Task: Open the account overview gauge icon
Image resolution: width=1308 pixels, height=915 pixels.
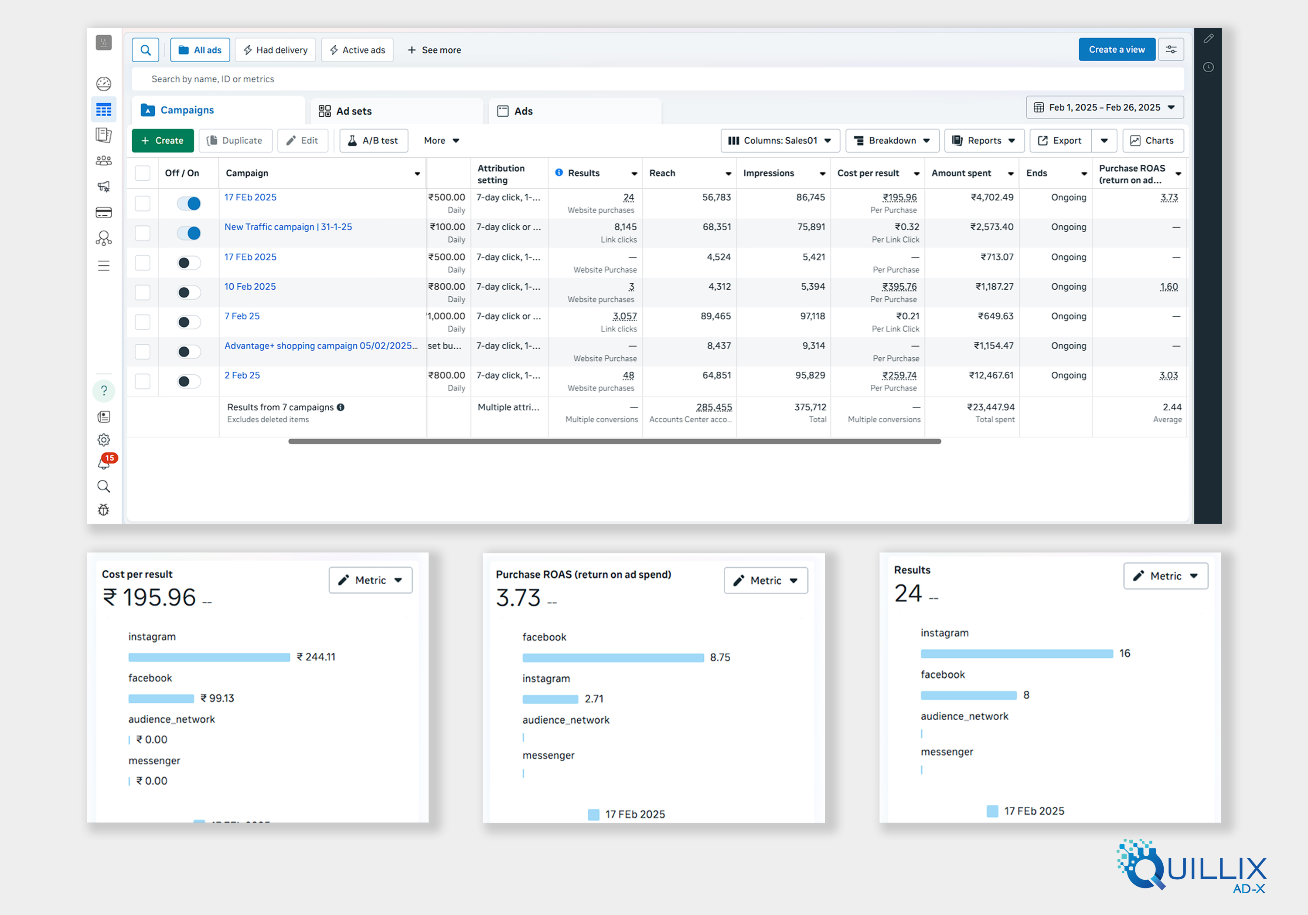Action: 104,84
